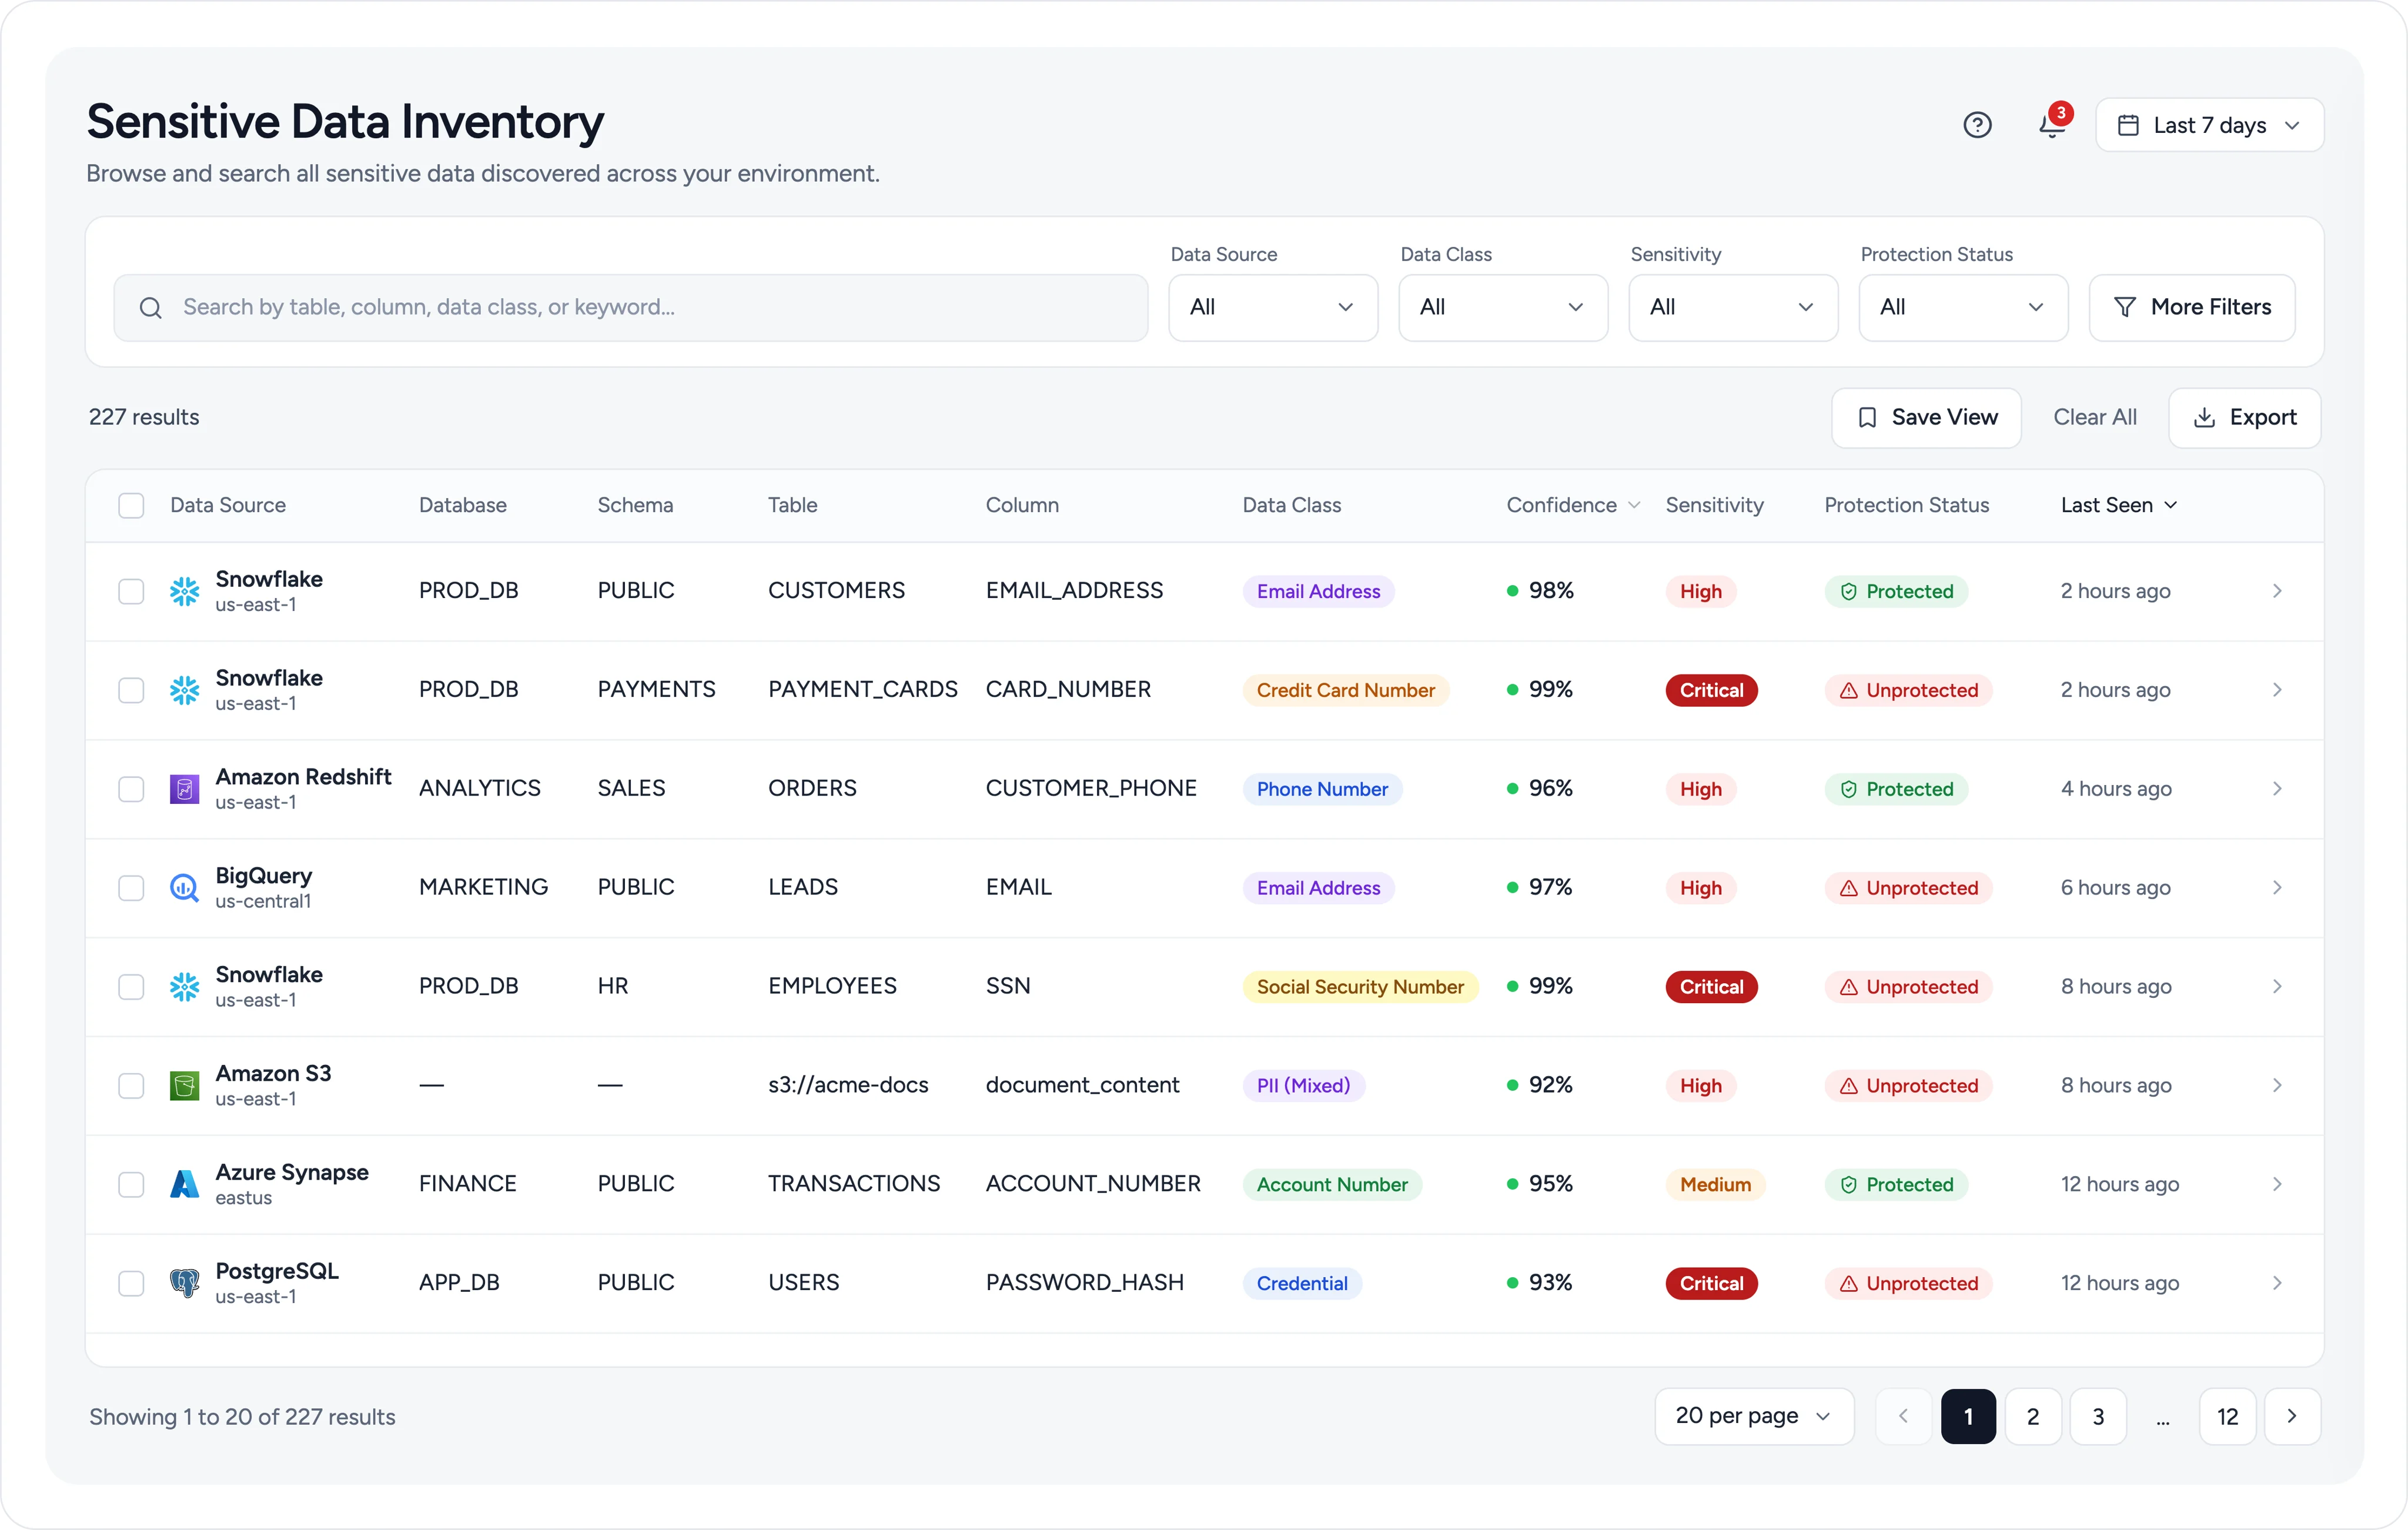Toggle the select-all header checkbox
The image size is (2408, 1530).
tap(131, 505)
